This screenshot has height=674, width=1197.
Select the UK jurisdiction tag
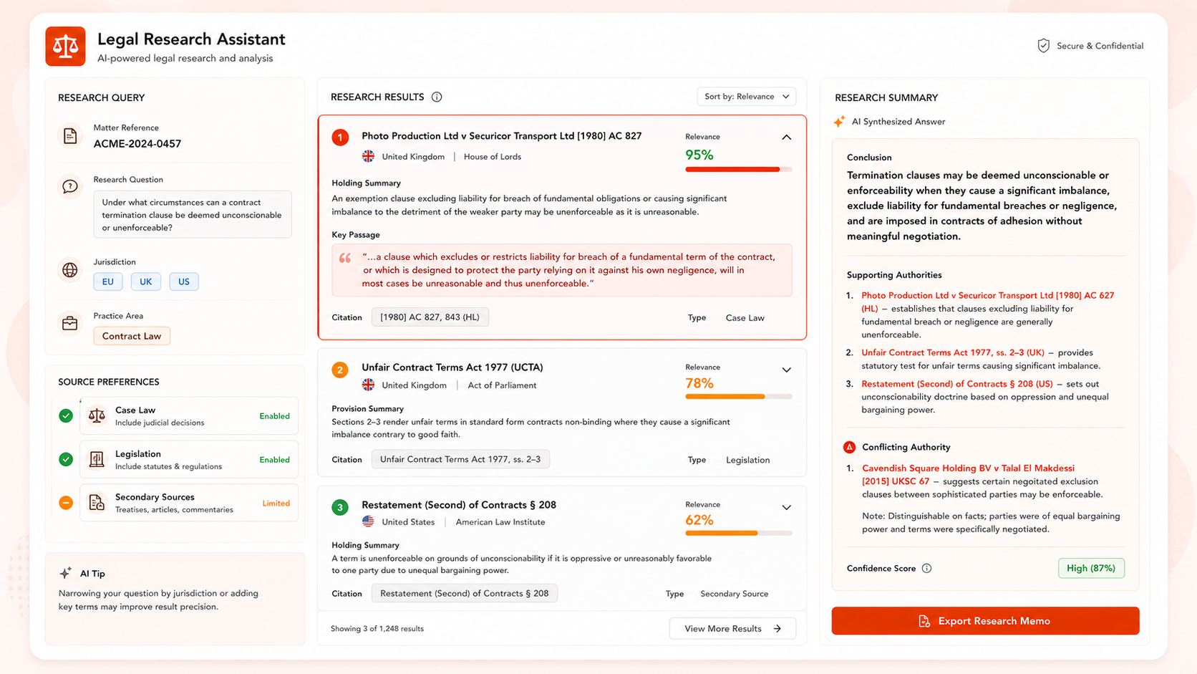coord(145,281)
